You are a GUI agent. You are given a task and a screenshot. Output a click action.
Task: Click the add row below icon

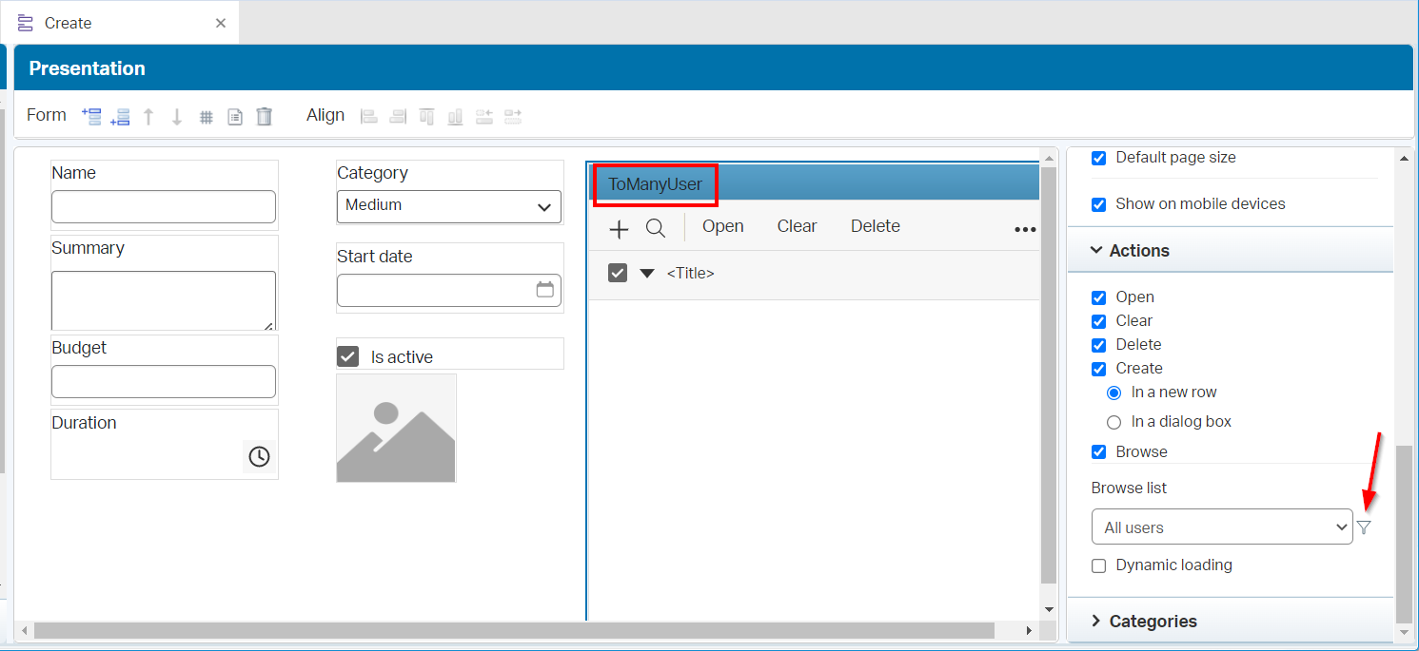tap(120, 116)
